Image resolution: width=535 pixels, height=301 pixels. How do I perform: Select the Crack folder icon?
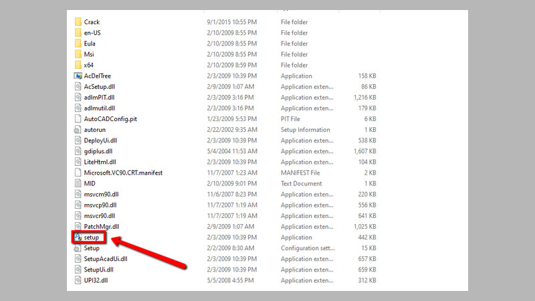(x=78, y=22)
